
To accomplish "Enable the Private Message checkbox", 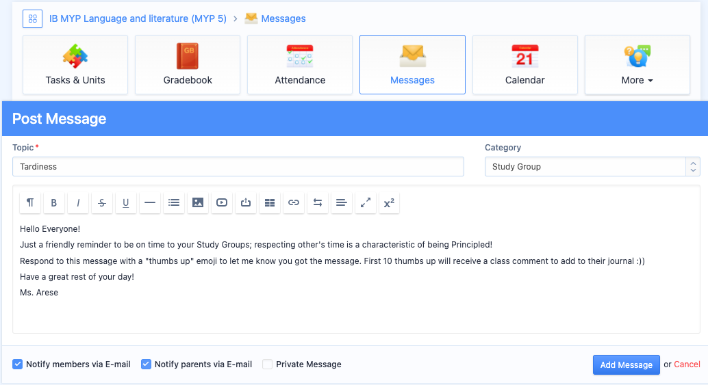I will click(x=268, y=364).
